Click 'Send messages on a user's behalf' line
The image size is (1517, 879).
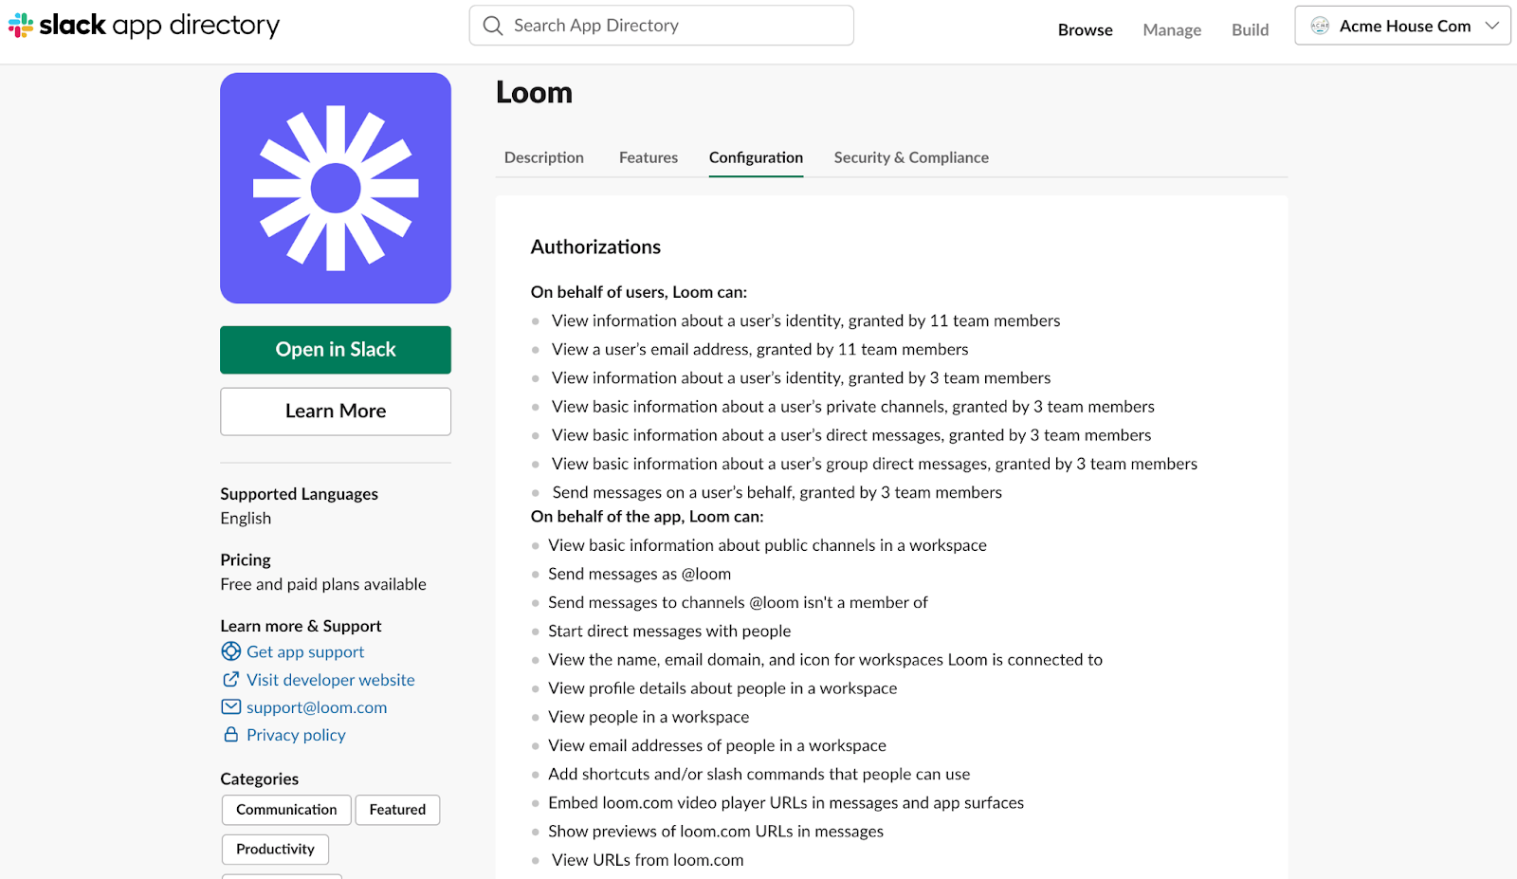pos(777,493)
